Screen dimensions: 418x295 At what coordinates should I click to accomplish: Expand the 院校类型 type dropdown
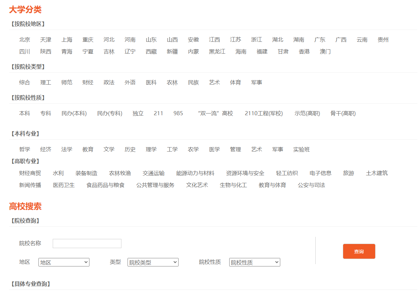[x=153, y=262]
